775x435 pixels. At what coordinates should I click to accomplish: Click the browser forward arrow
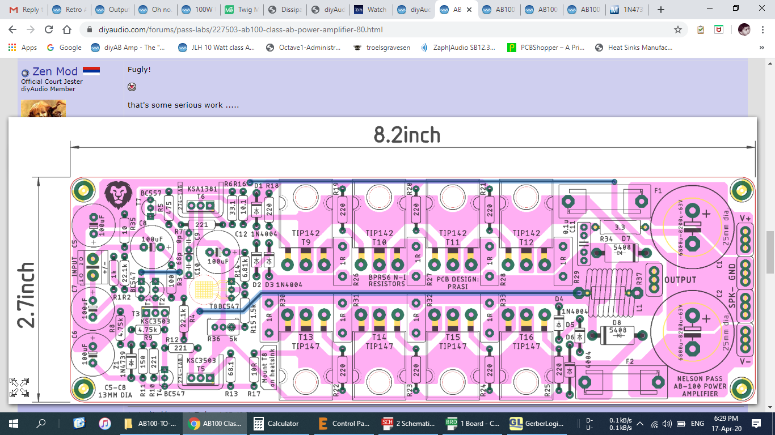pos(31,29)
